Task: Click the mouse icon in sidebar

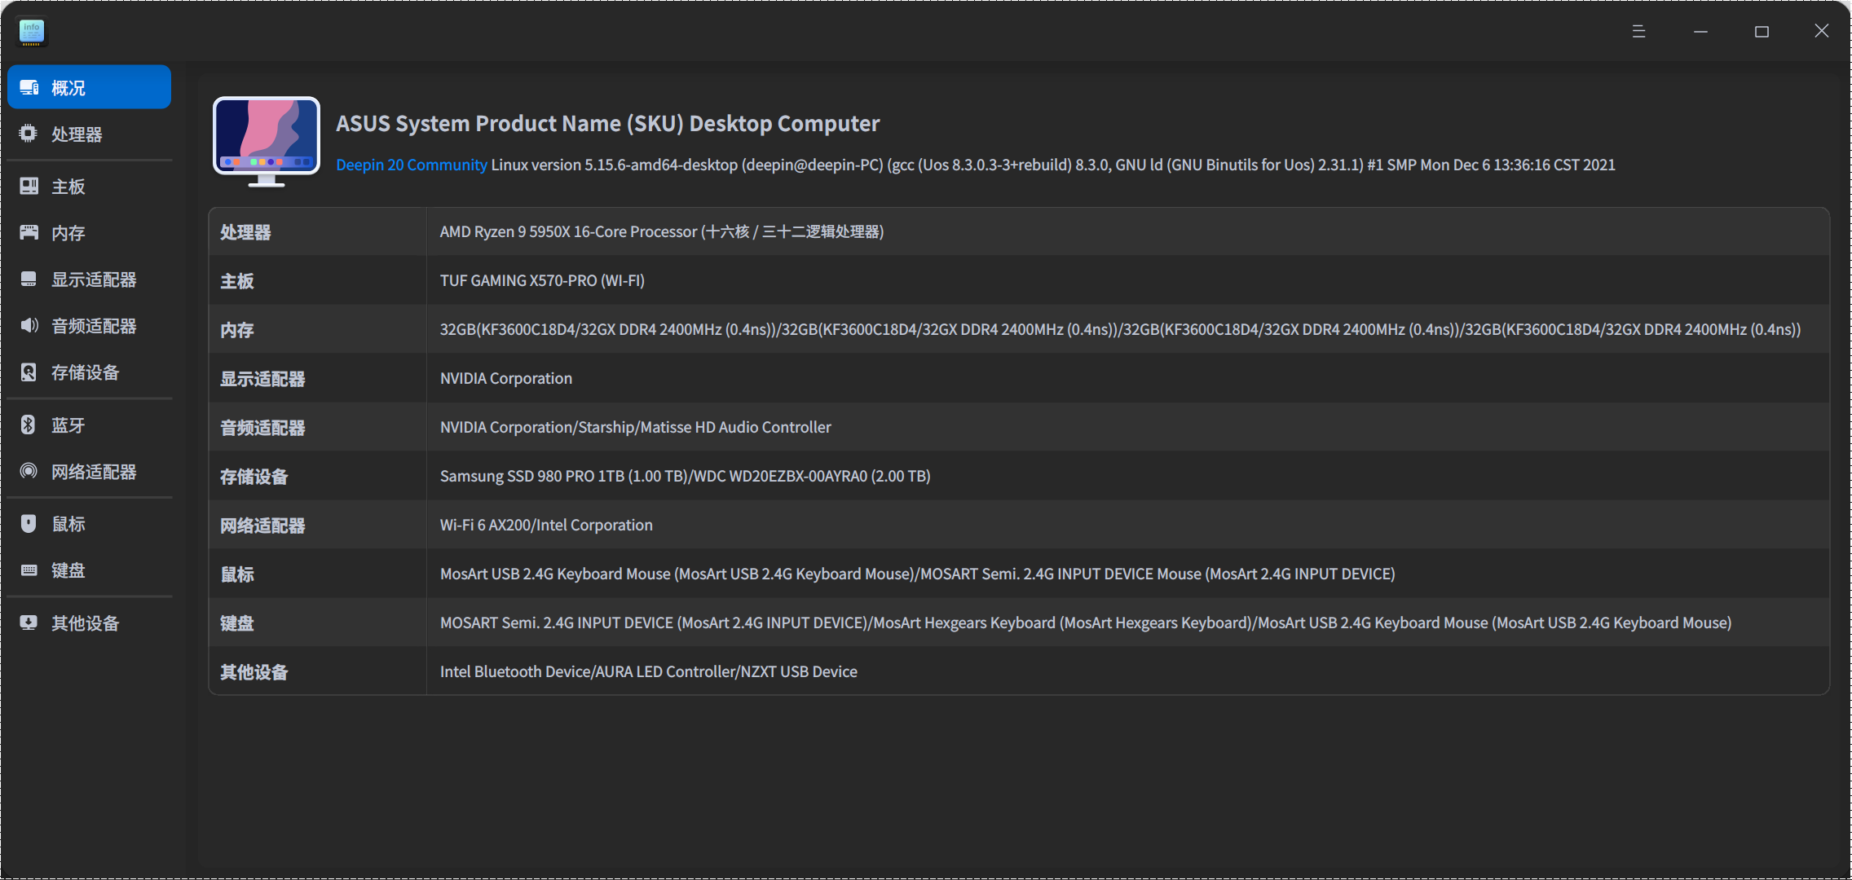Action: 29,523
